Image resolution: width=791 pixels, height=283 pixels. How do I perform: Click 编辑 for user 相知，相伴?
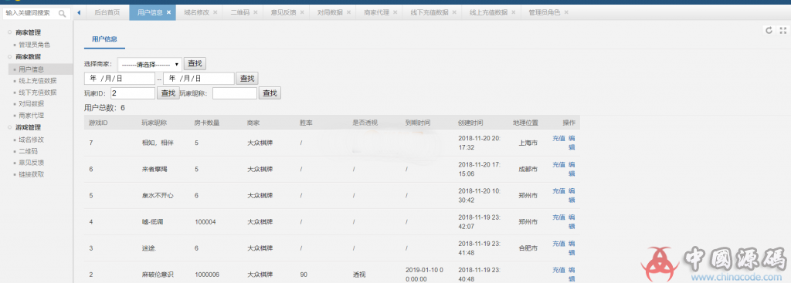pos(572,143)
